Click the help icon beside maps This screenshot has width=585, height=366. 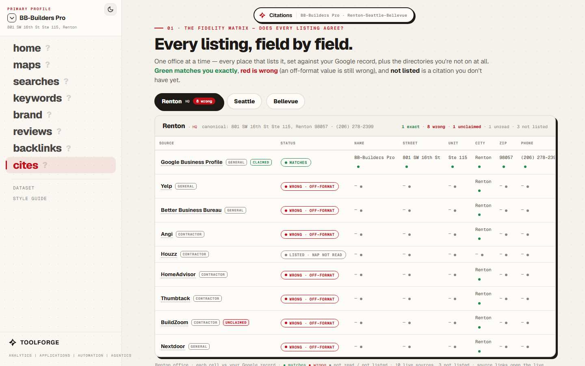coord(48,65)
